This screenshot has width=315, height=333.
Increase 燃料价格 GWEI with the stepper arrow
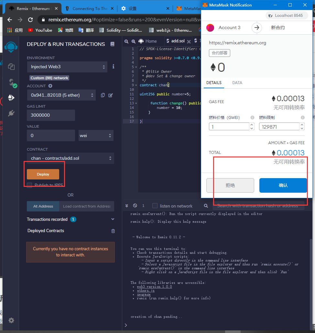(252, 124)
